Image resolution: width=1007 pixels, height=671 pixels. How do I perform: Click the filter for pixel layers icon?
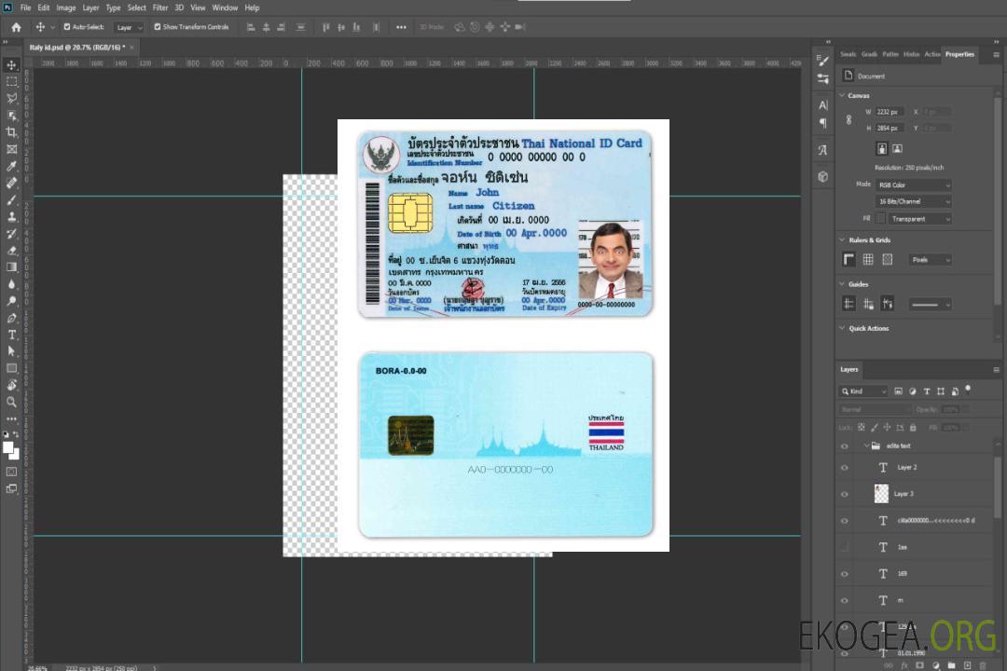(899, 391)
